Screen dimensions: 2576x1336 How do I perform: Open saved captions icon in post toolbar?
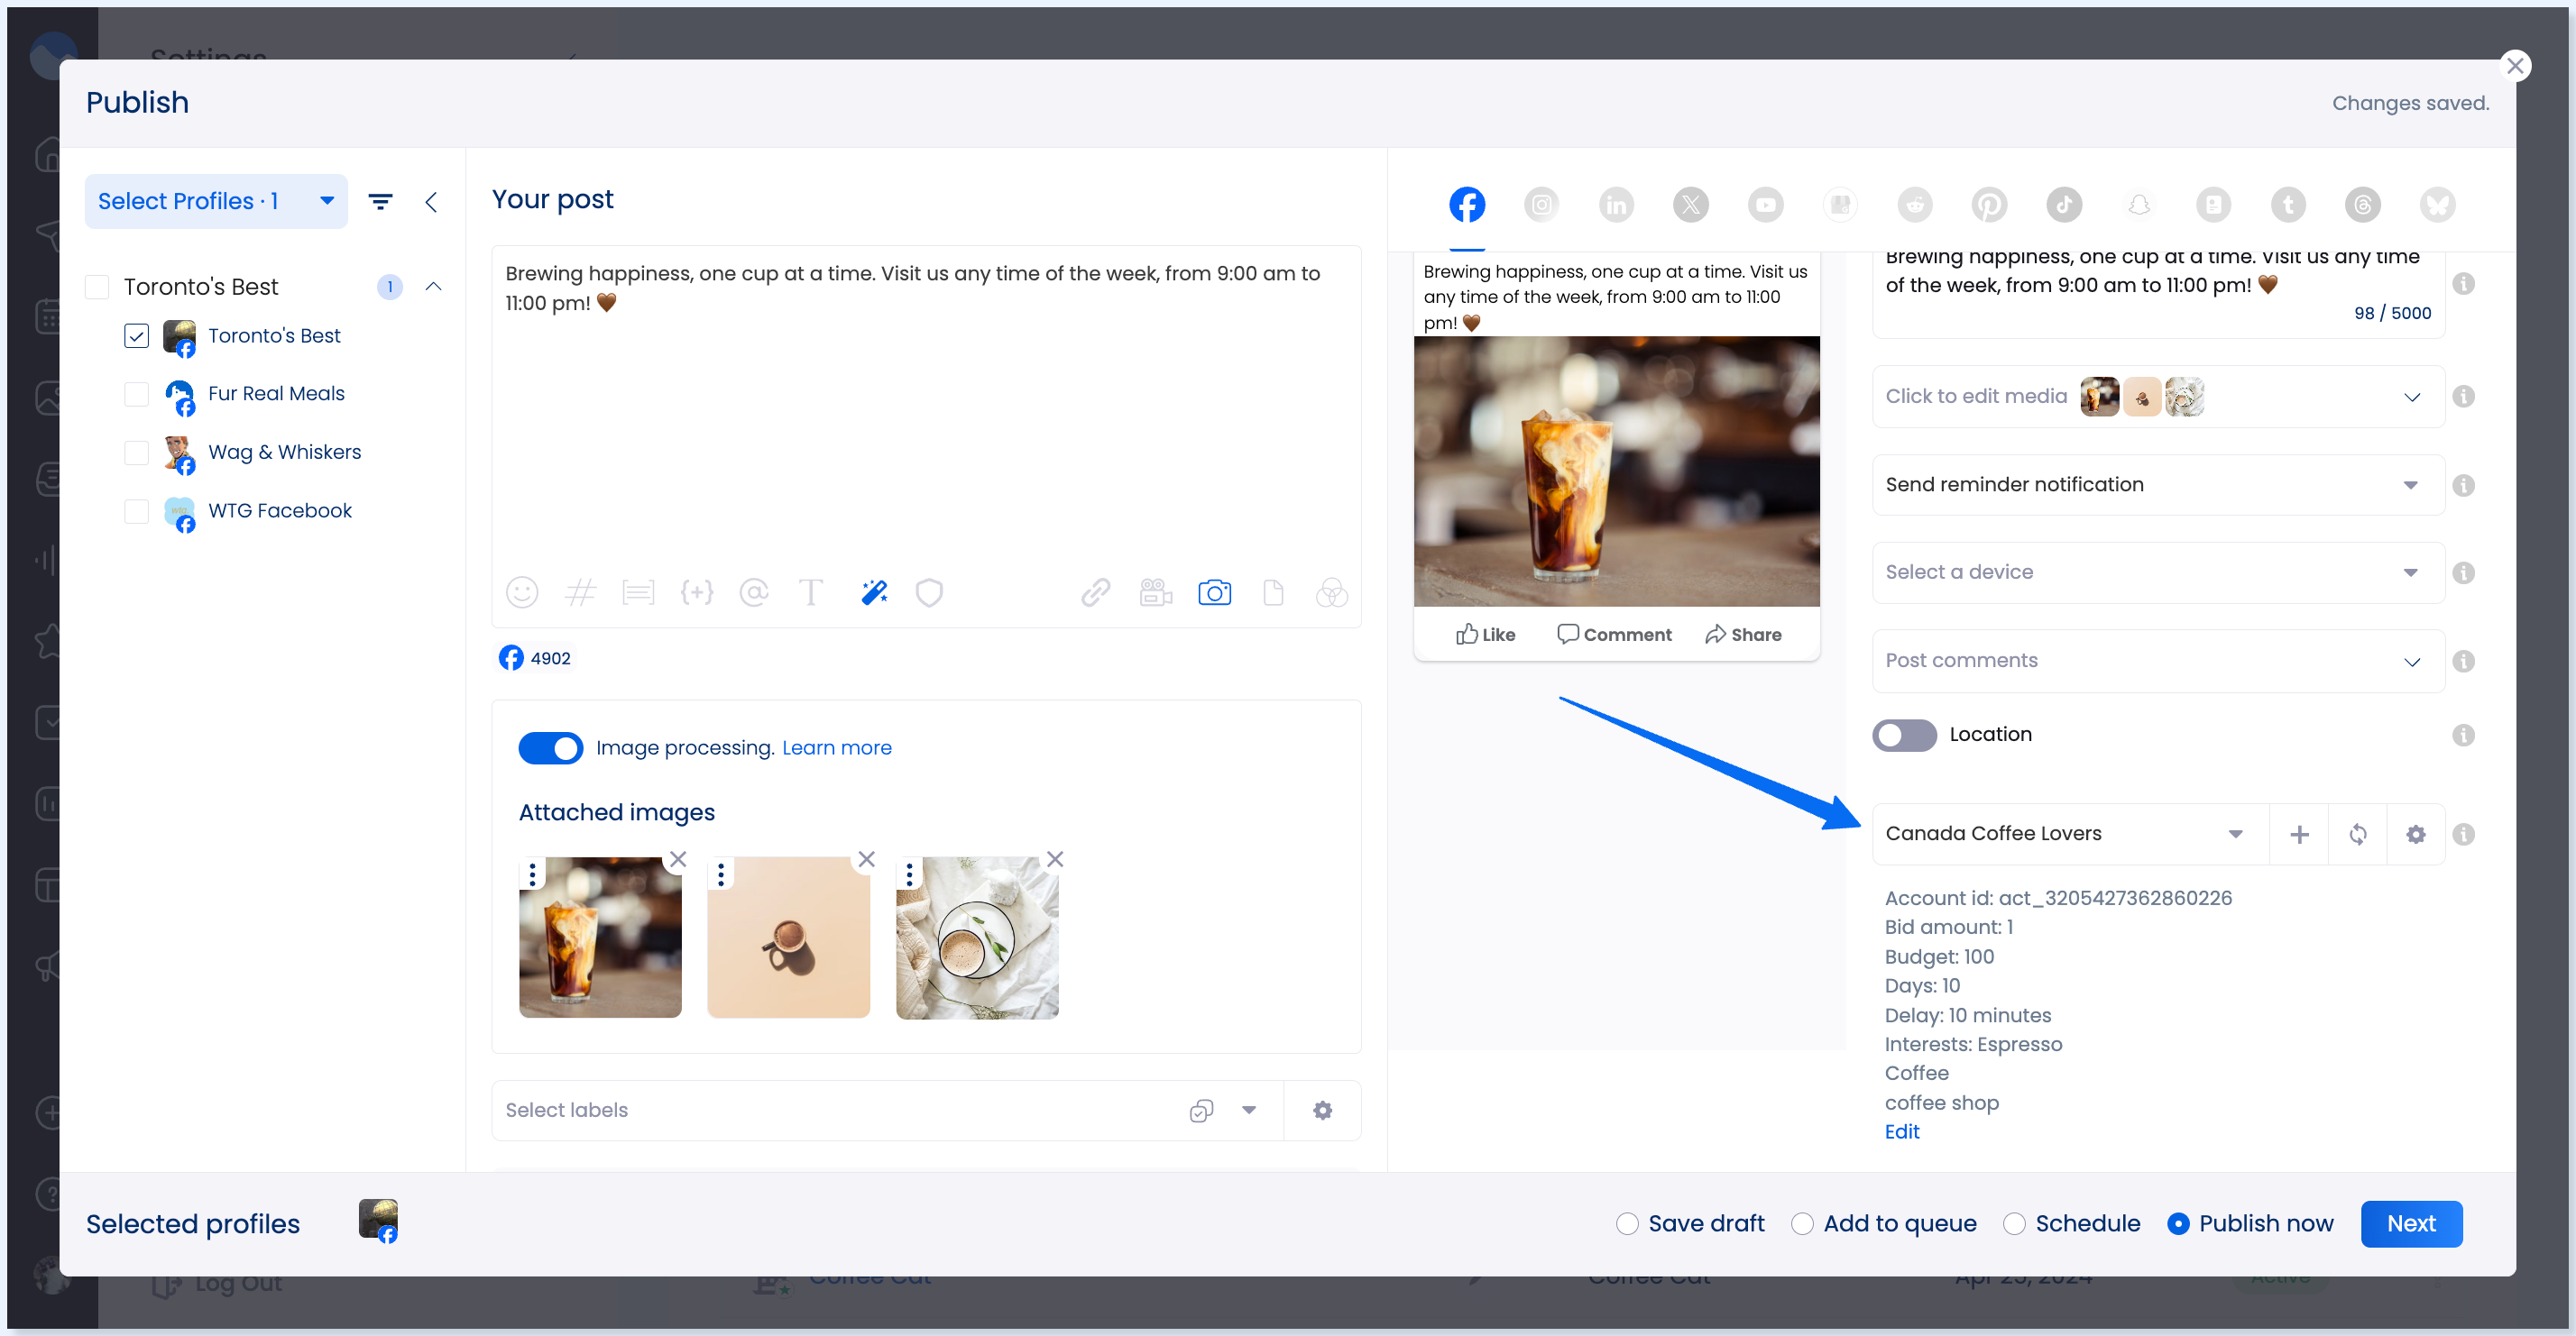pyautogui.click(x=638, y=592)
